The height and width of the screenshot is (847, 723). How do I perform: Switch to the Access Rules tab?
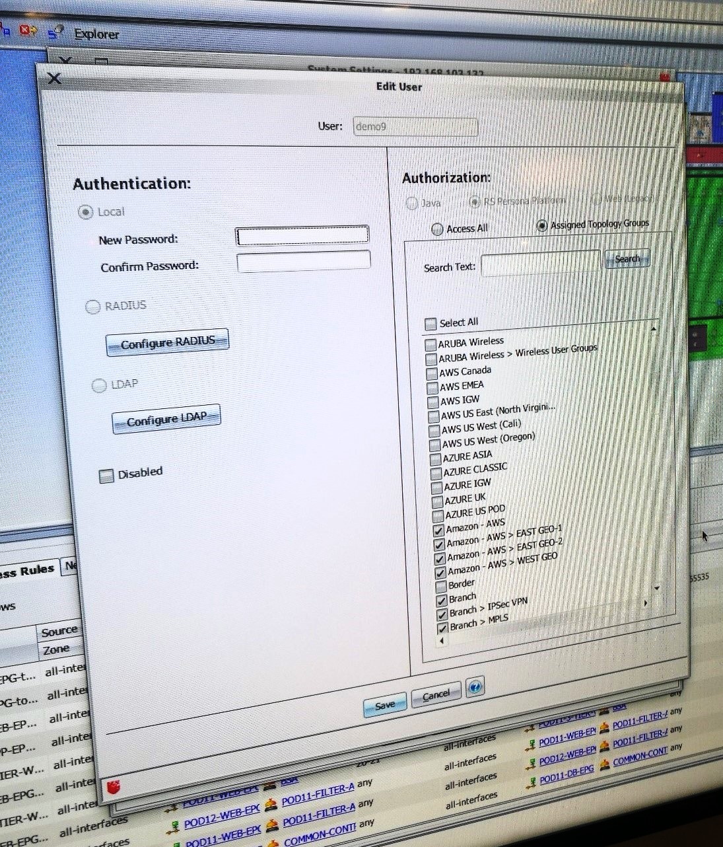coord(28,571)
